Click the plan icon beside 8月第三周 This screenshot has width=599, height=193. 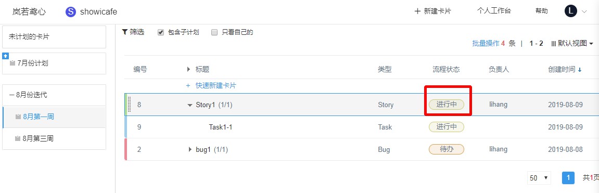[18, 138]
